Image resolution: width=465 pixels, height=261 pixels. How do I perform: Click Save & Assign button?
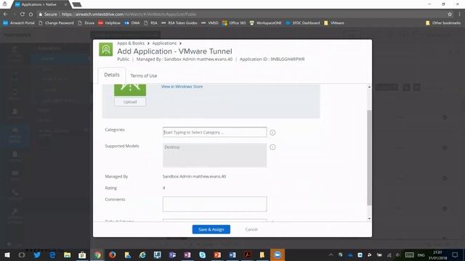tap(211, 229)
